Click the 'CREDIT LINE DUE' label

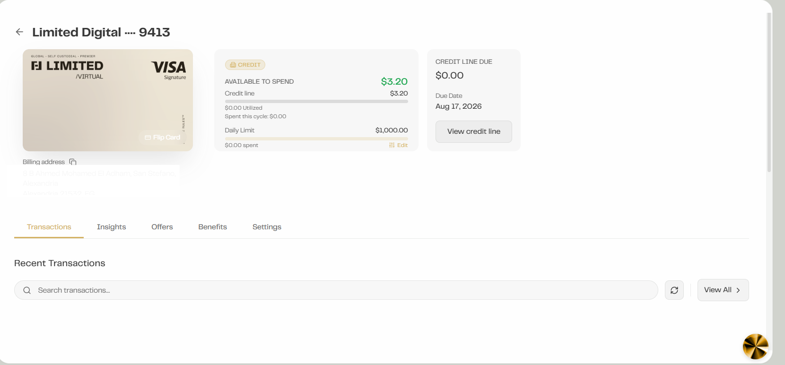pyautogui.click(x=464, y=62)
